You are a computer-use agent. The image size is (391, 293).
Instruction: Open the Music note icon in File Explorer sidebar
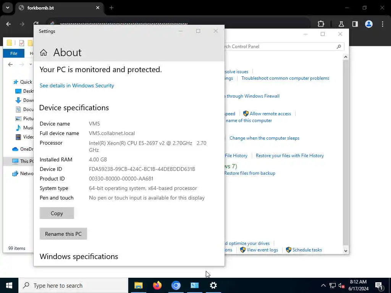(18, 128)
